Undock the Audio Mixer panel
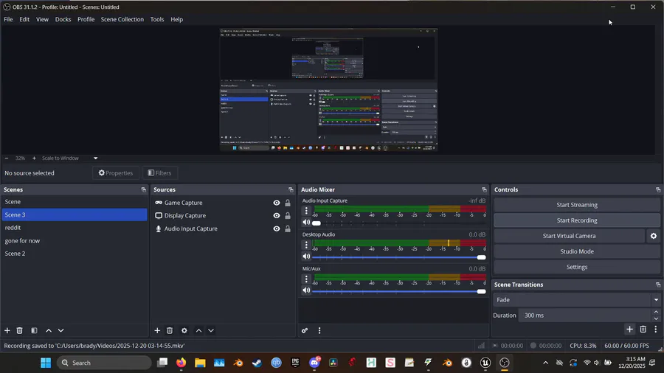The width and height of the screenshot is (664, 373). click(484, 190)
